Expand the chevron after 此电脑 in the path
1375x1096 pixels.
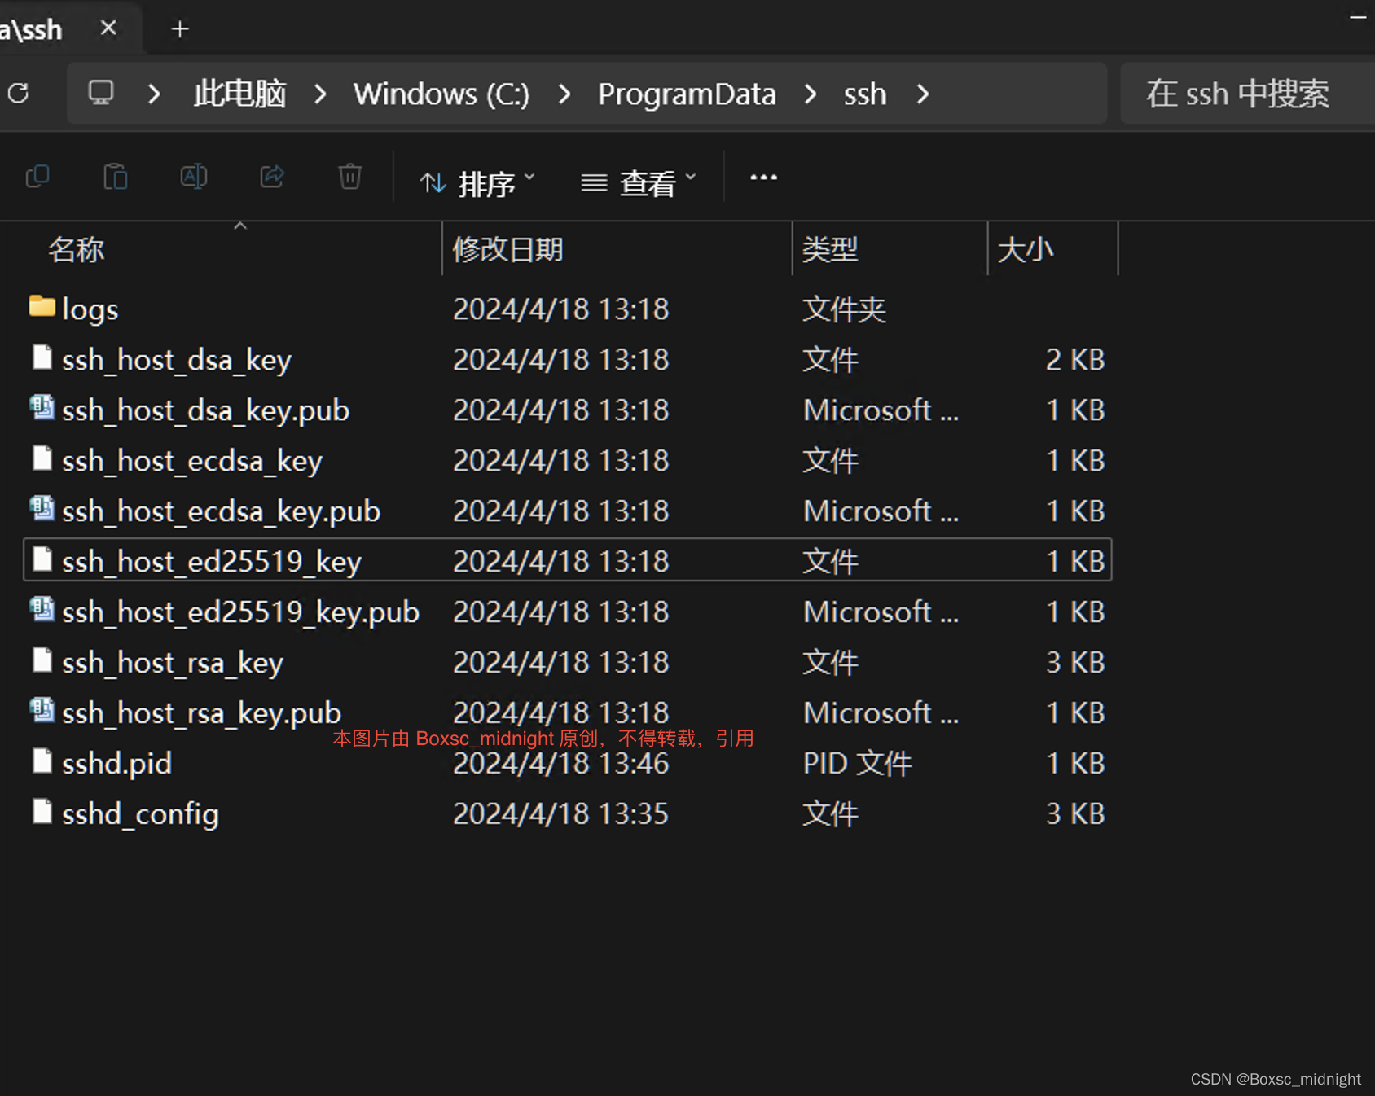tap(321, 94)
